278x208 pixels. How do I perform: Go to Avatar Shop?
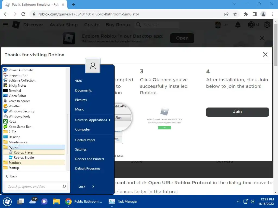tap(64, 25)
